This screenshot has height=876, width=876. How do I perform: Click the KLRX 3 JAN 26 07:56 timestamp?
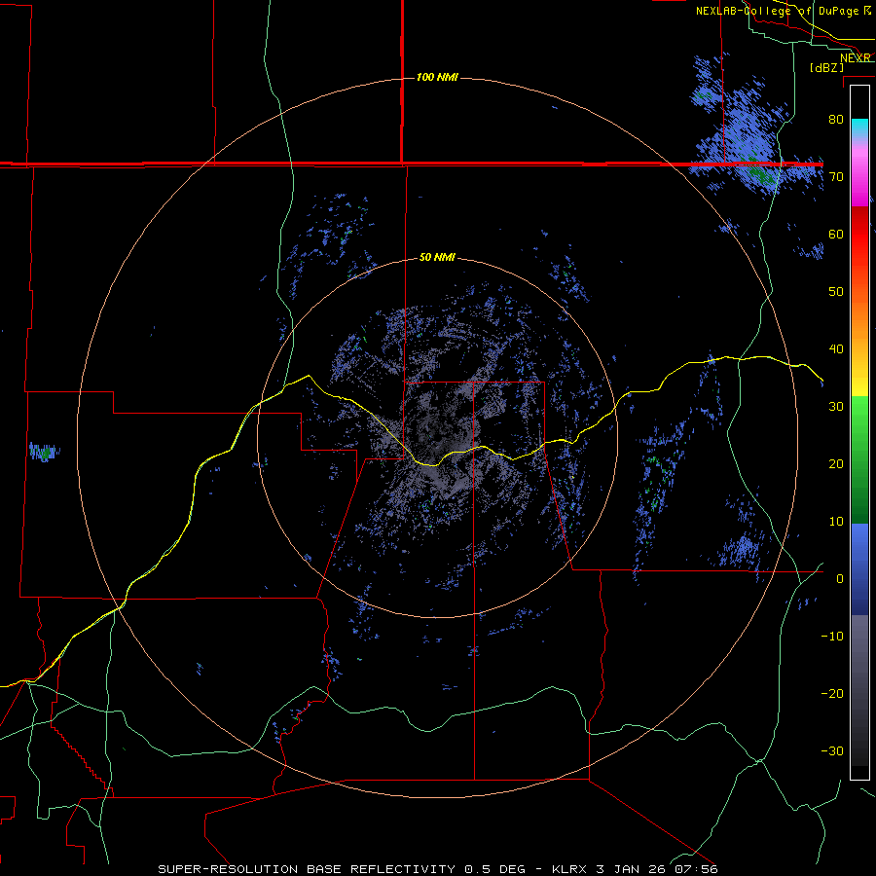click(635, 869)
